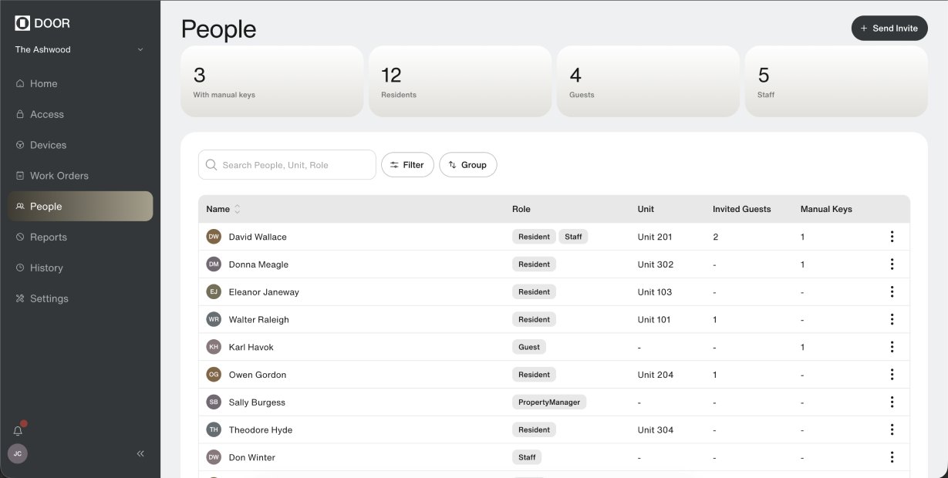Image resolution: width=948 pixels, height=478 pixels.
Task: Select People in the sidebar
Action: point(80,207)
